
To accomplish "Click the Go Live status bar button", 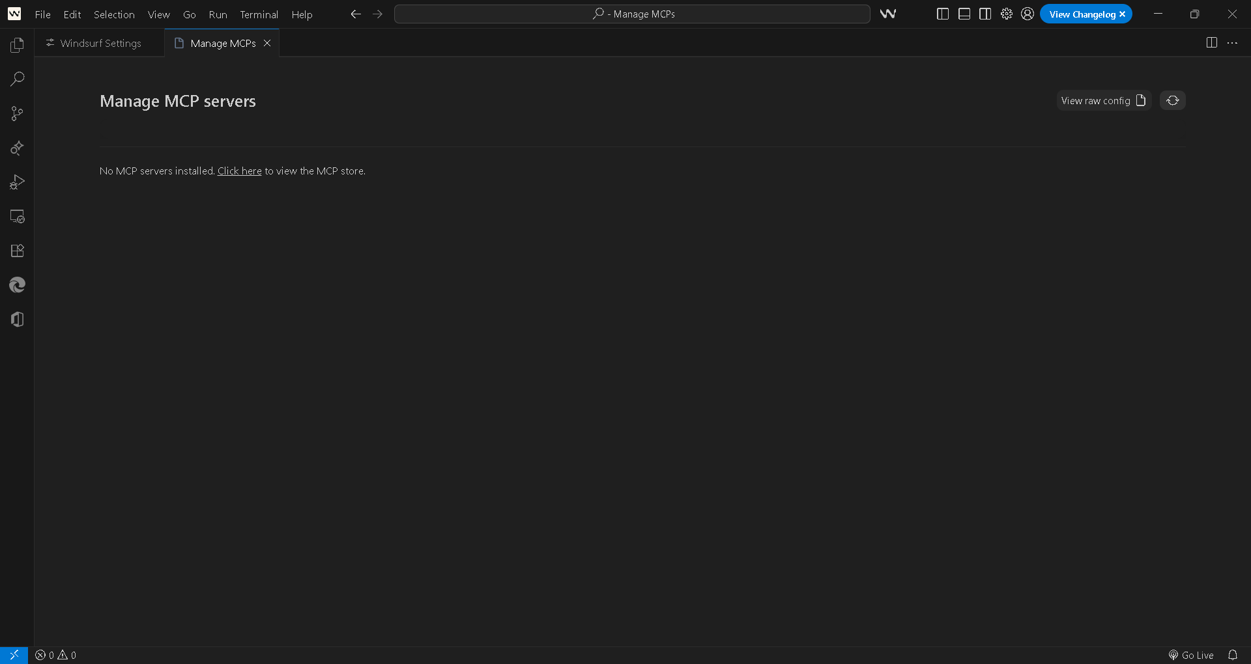I will coord(1191,655).
